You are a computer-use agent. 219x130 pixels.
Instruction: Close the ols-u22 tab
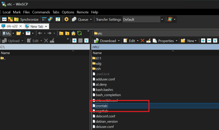pyautogui.click(x=21, y=26)
